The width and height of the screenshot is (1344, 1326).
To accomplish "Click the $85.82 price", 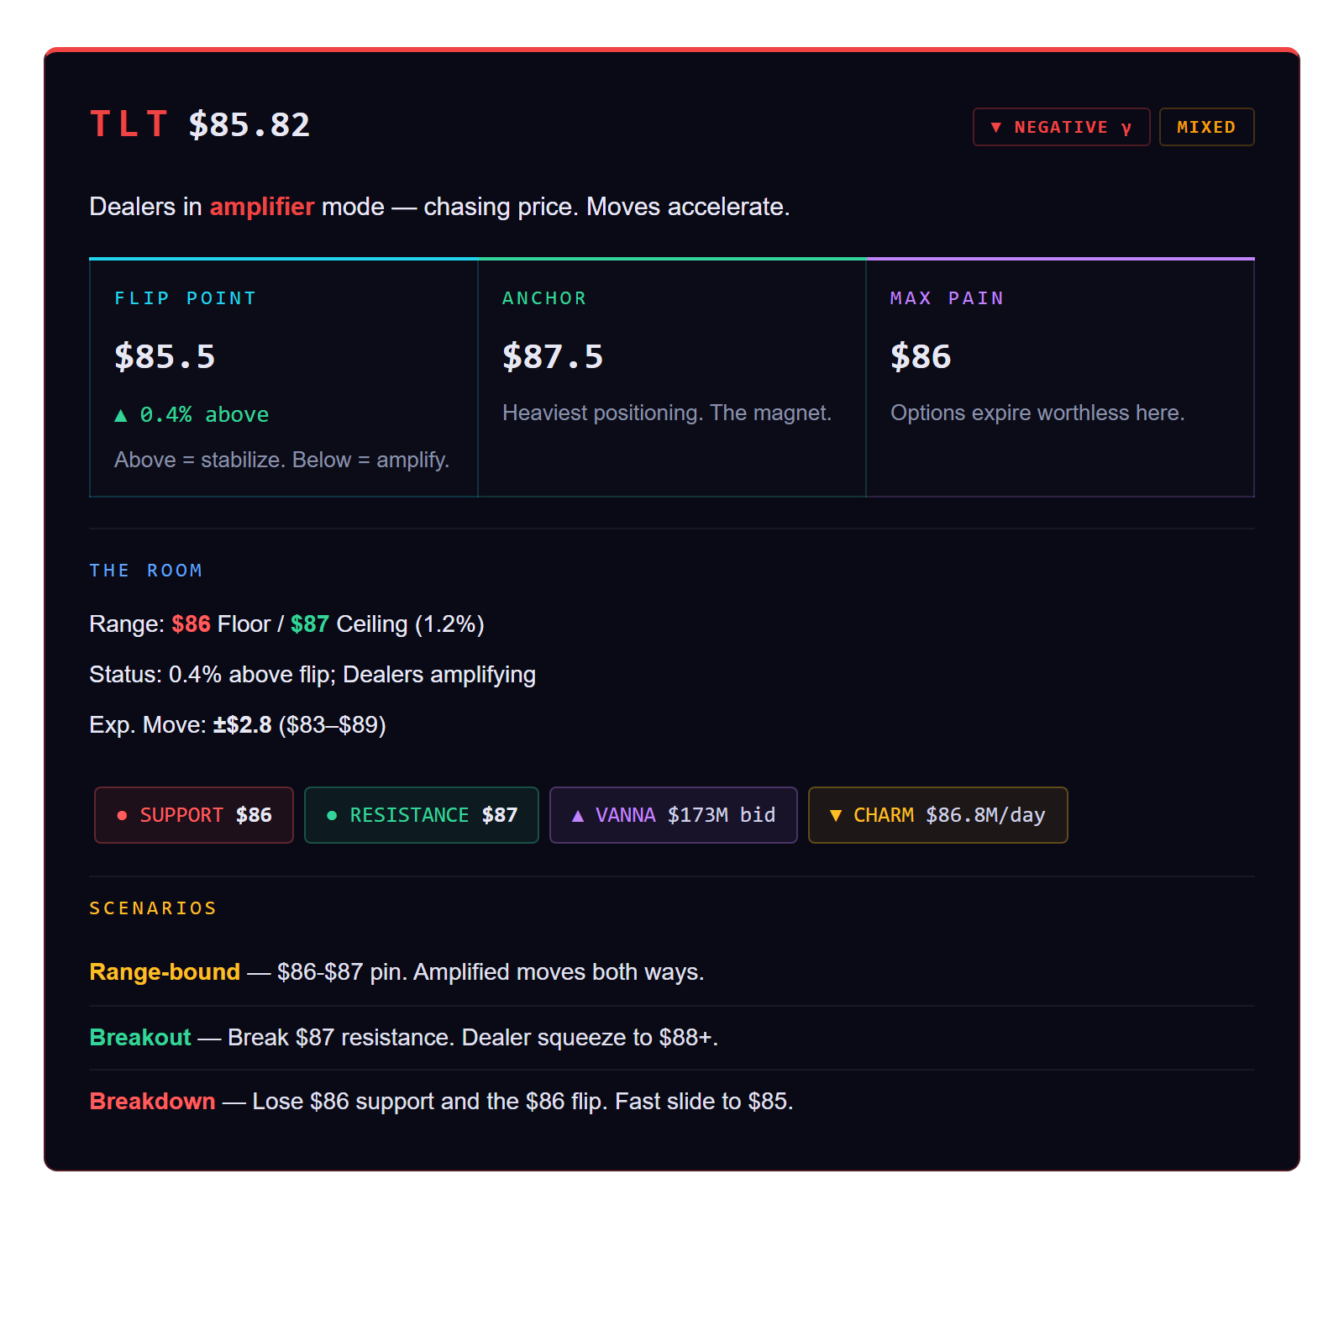I will point(249,124).
